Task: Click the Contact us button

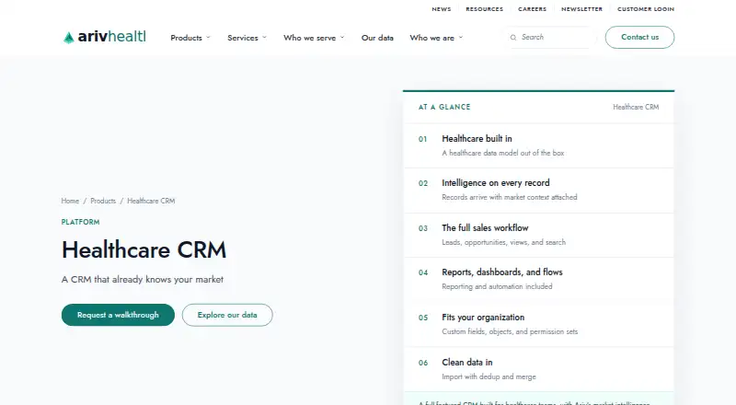Action: 639,37
